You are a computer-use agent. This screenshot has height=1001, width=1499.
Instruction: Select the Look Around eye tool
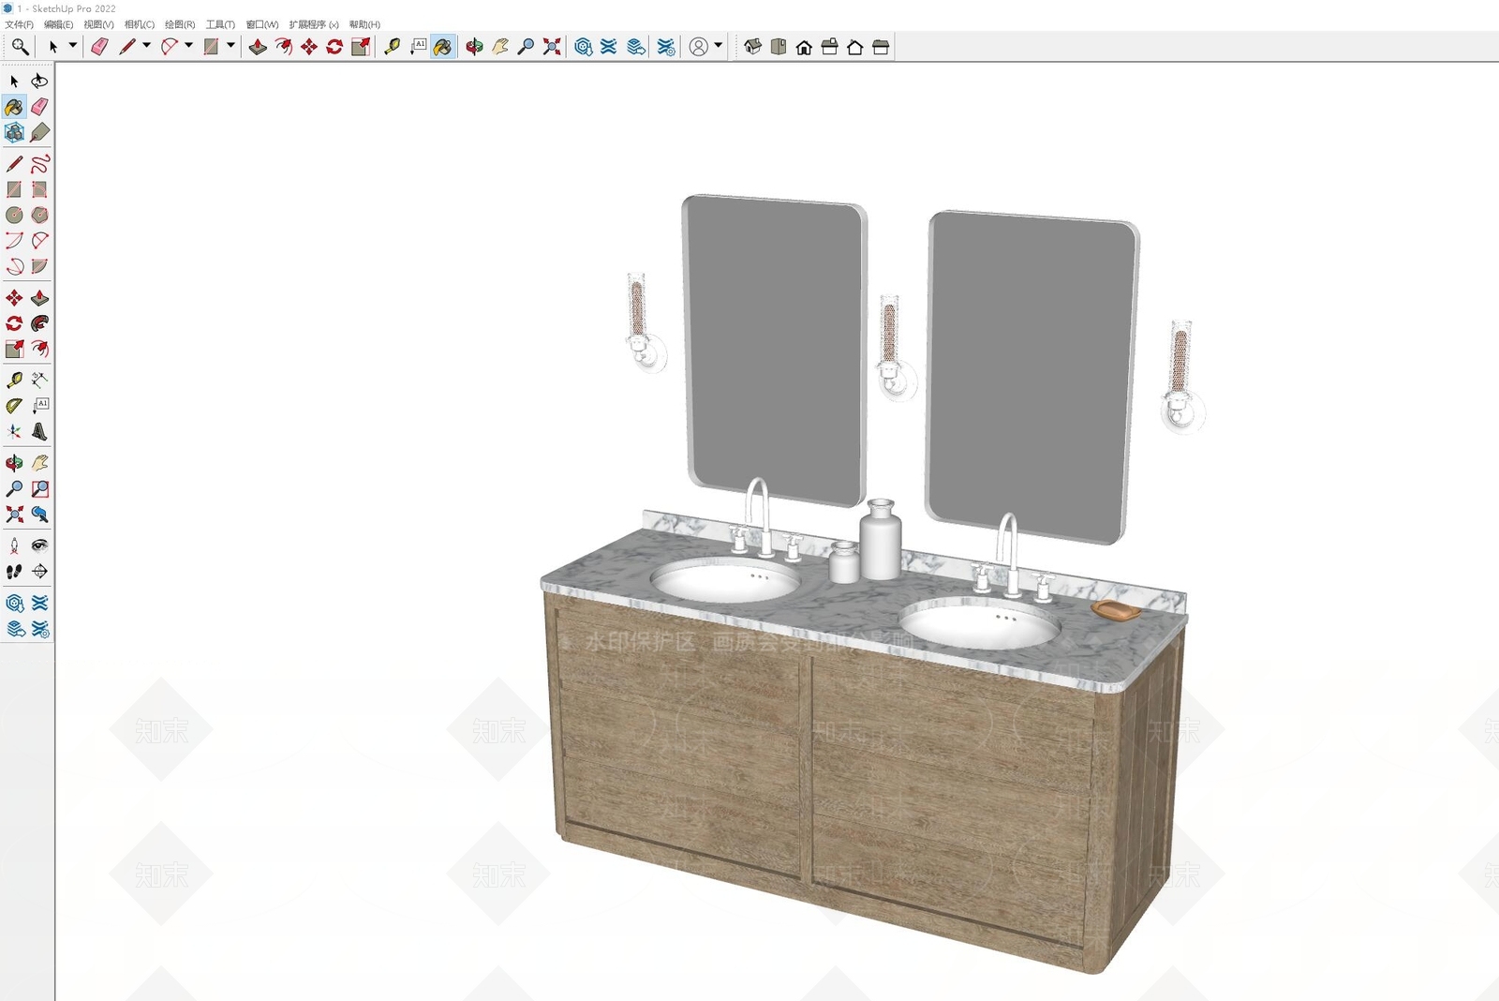click(39, 545)
